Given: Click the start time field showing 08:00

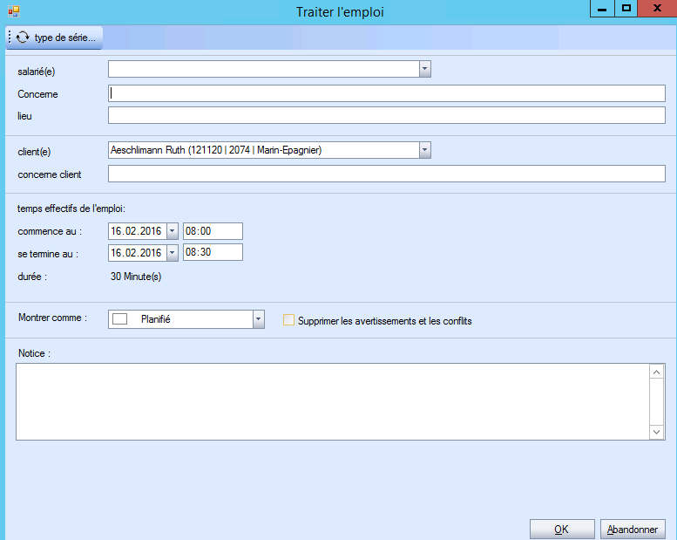Looking at the screenshot, I should coord(213,231).
